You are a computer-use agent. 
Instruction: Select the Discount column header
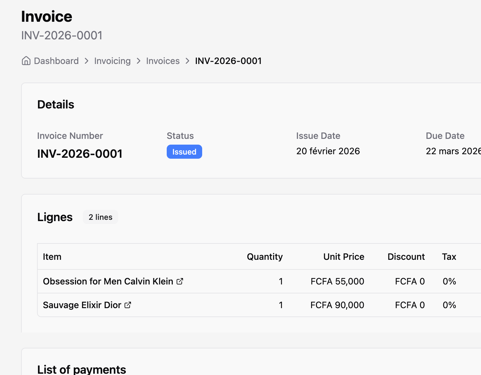(406, 257)
